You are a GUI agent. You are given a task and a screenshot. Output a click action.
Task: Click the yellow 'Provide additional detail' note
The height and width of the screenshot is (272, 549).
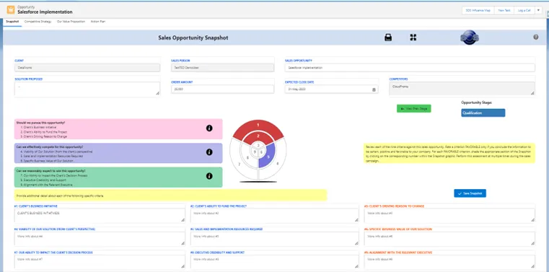[170, 196]
